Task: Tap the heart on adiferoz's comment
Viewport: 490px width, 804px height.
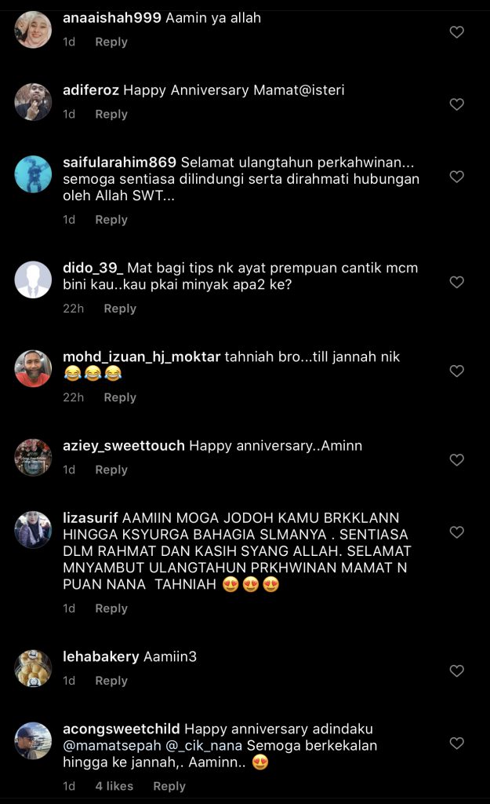Action: pos(457,104)
